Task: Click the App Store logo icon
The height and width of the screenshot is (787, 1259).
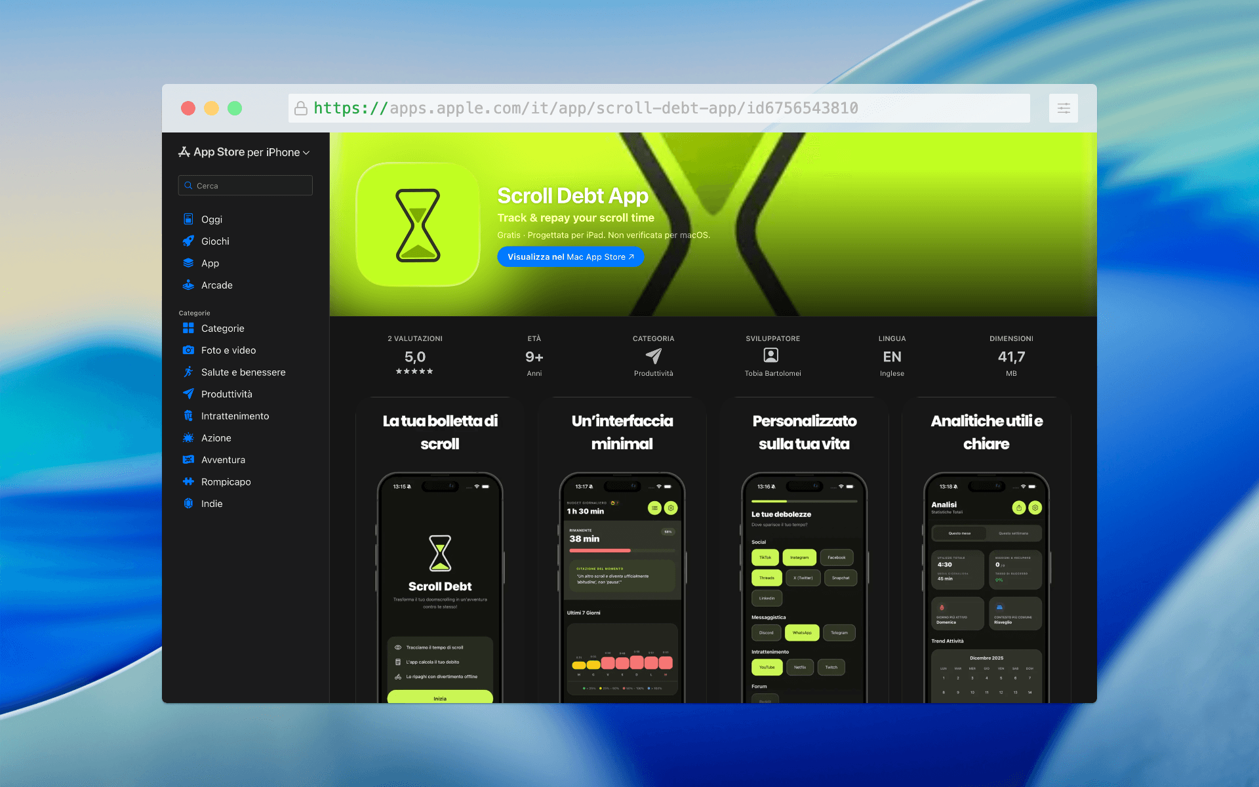Action: click(184, 152)
